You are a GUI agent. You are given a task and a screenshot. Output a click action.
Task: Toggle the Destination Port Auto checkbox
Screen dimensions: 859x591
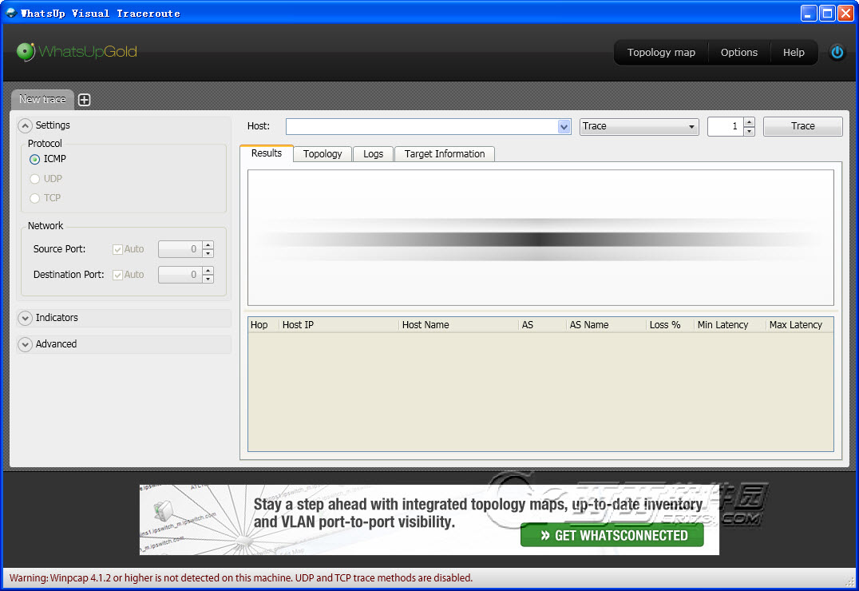[x=117, y=276]
